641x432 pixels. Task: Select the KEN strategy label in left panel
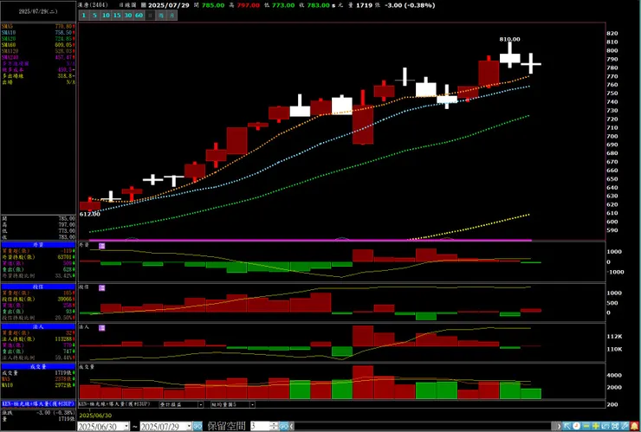38,403
